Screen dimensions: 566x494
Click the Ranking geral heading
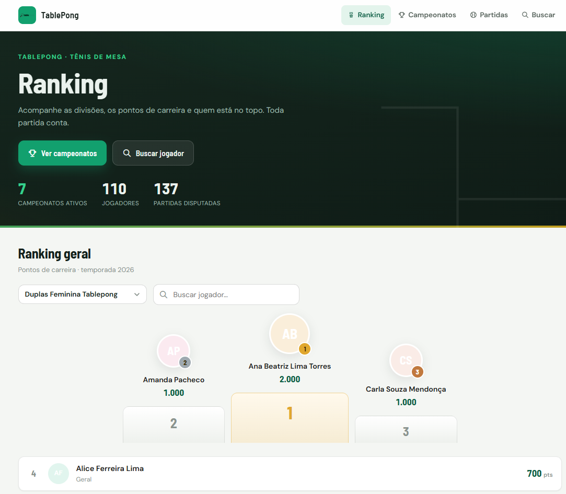click(54, 254)
